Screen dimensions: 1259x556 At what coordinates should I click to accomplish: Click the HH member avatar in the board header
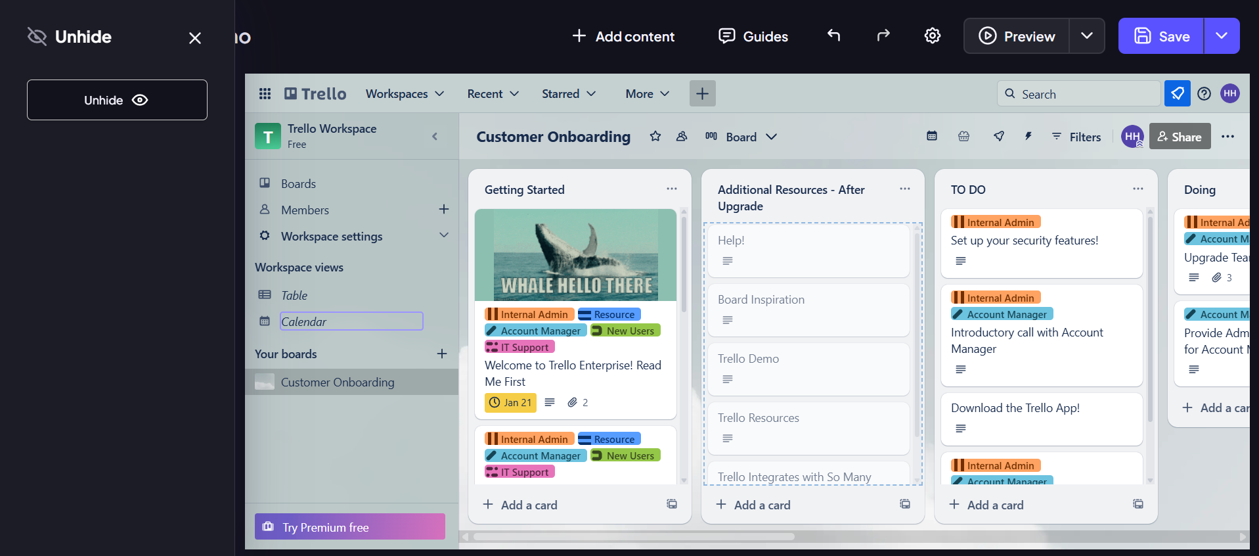pos(1132,136)
